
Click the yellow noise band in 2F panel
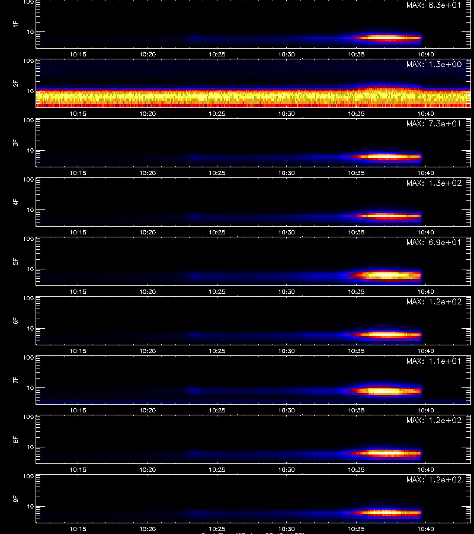(254, 97)
